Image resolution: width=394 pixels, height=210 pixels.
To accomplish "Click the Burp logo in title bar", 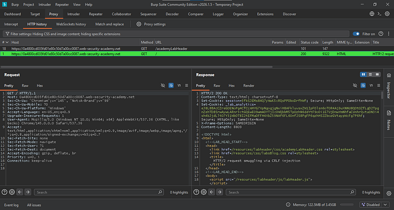I will (x=5, y=5).
